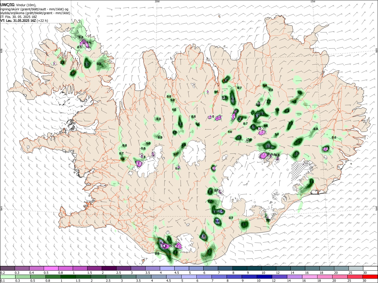378x283 pixels.
Task: Click the '0.2' label under top legend row
Action: pyautogui.click(x=2, y=273)
